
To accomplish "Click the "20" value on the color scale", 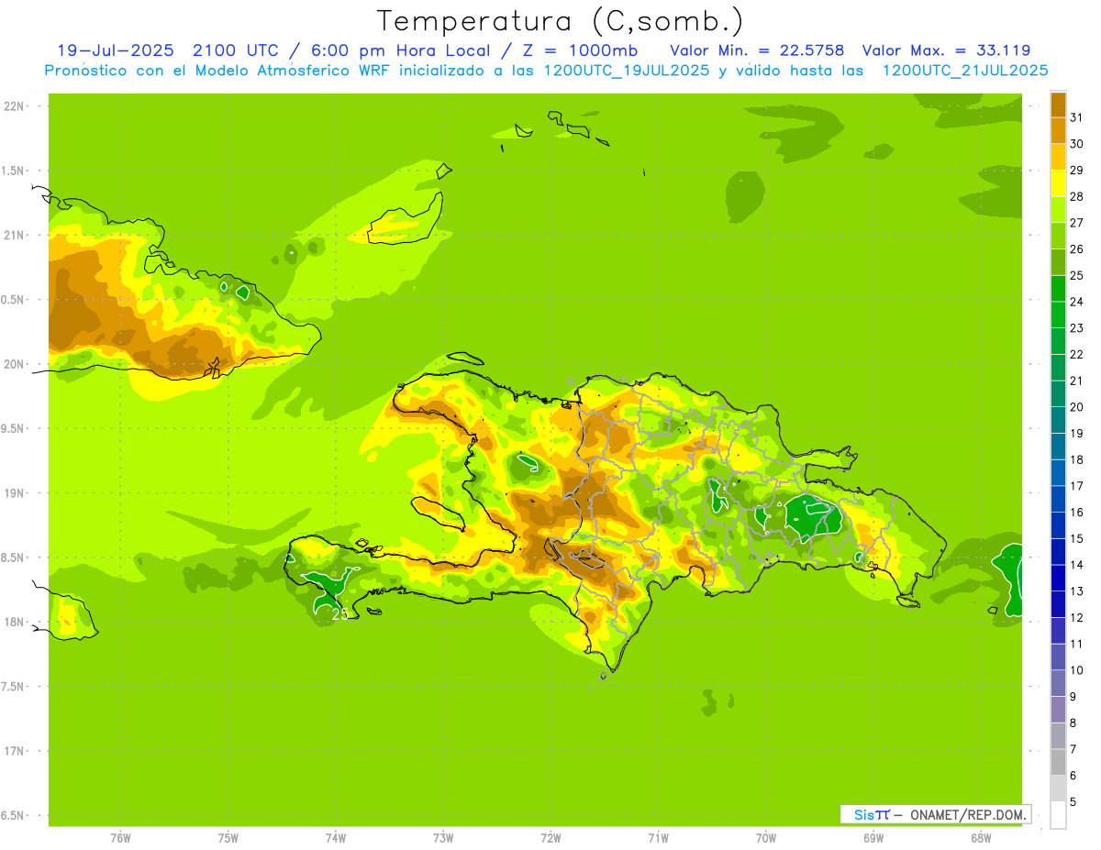I will [x=1076, y=407].
